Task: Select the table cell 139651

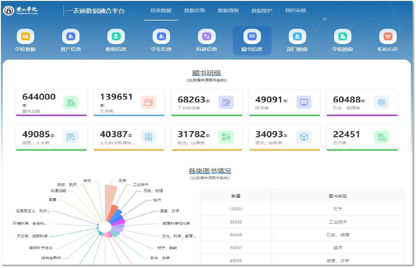Action: [x=236, y=209]
